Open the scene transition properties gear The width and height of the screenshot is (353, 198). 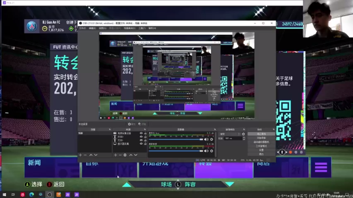point(243,134)
